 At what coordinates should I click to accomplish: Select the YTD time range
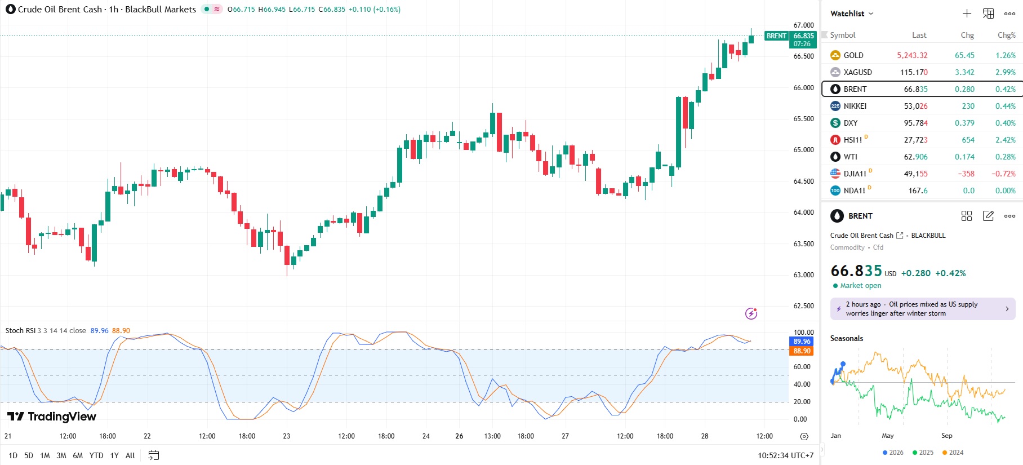click(96, 455)
